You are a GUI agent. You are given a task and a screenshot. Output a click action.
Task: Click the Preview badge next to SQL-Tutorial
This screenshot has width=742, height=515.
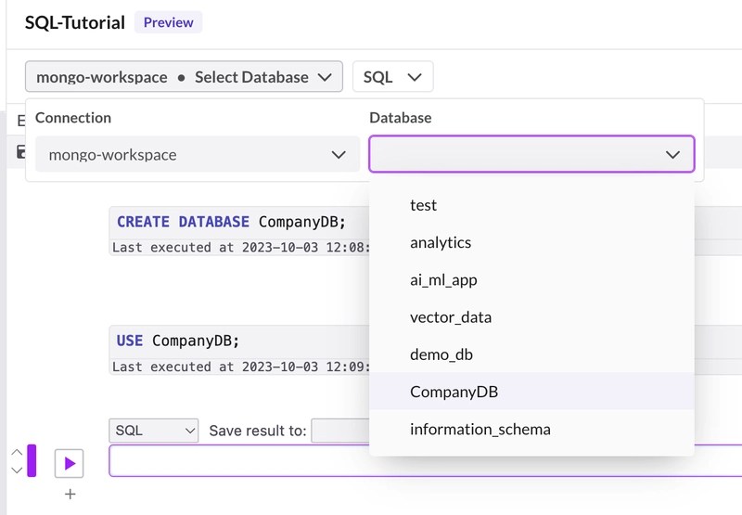click(x=168, y=23)
